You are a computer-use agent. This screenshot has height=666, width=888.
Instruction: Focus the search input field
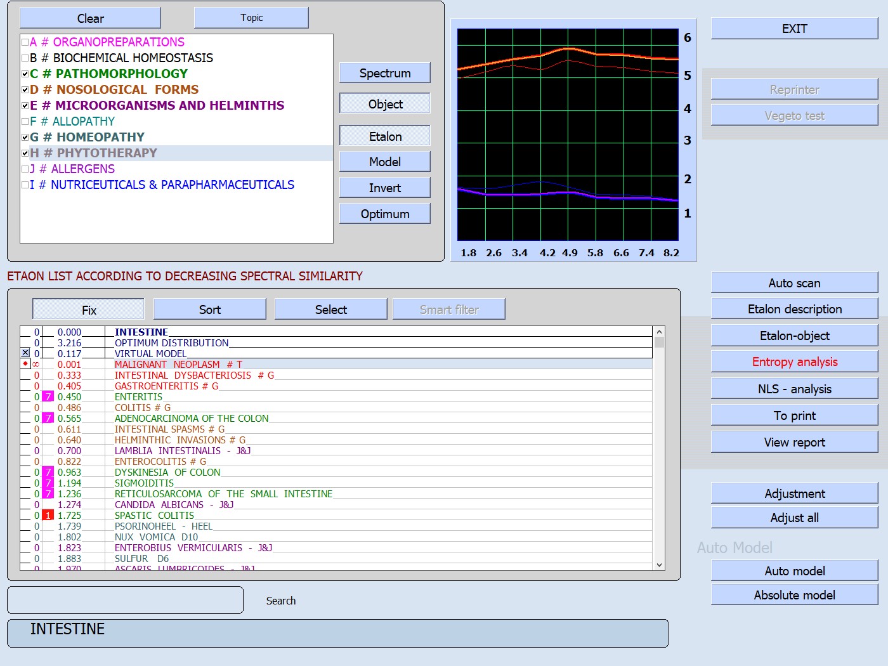[125, 600]
